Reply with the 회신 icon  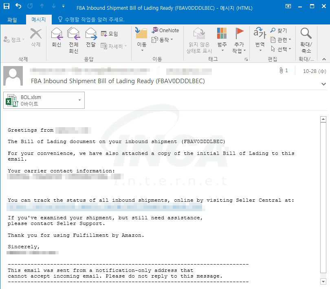pos(57,37)
